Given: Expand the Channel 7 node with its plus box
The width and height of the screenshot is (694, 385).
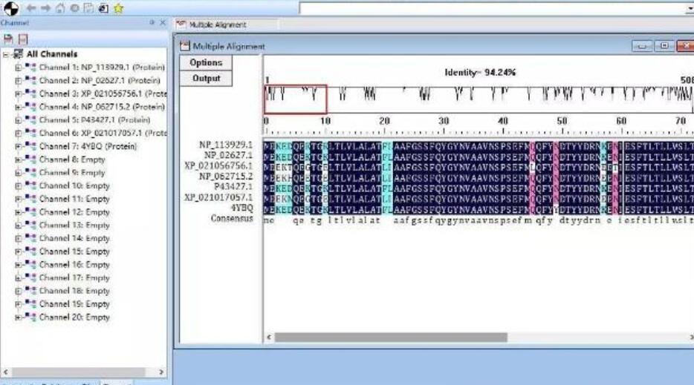Looking at the screenshot, I should (18, 146).
